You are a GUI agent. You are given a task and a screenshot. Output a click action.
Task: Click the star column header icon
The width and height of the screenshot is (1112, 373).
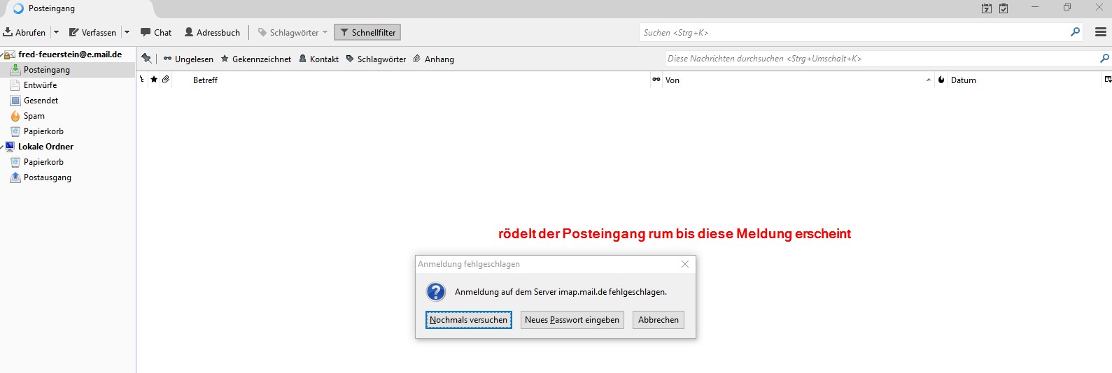click(154, 80)
